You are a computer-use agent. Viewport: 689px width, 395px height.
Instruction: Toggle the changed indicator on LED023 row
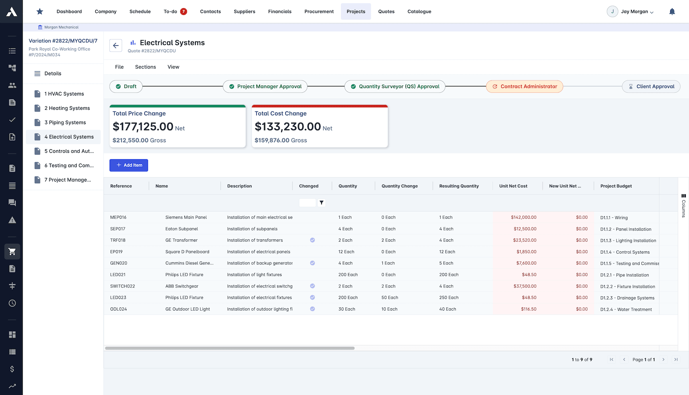(x=312, y=297)
